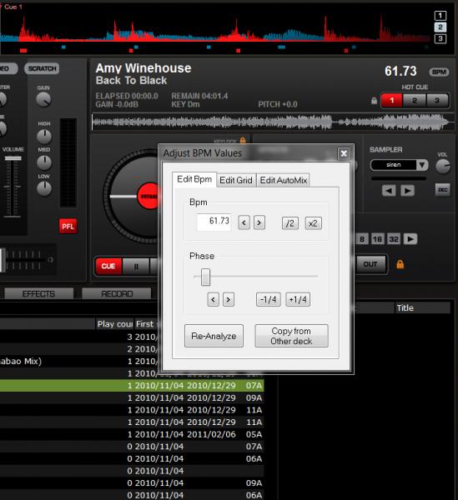Screen dimensions: 458x500
Task: Click the Amy Winehouse track title
Action: pos(143,68)
